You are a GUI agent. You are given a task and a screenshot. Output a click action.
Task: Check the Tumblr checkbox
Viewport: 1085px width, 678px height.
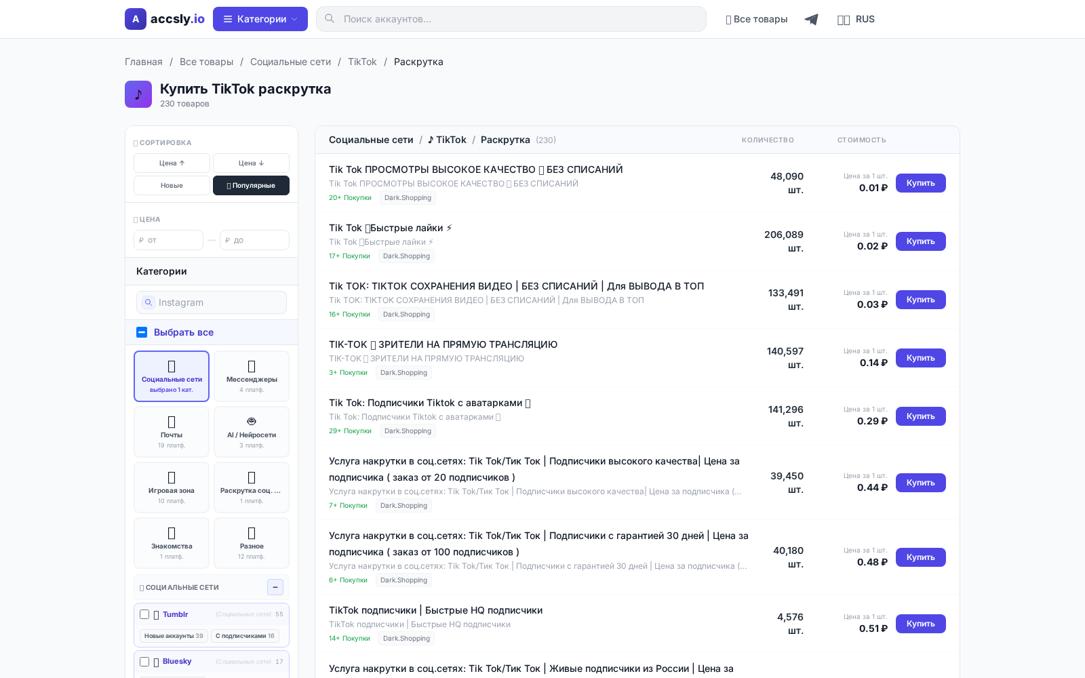tap(144, 614)
